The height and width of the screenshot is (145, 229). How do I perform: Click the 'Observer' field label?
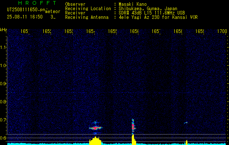point(75,4)
